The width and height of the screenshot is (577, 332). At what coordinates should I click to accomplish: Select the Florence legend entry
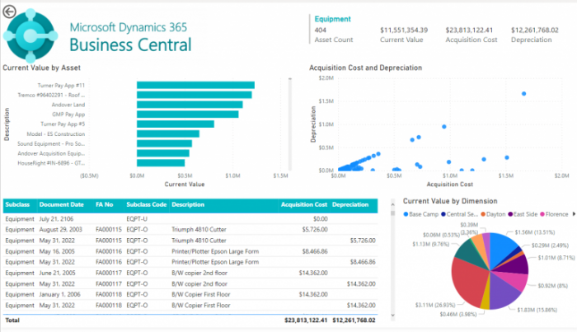(554, 214)
